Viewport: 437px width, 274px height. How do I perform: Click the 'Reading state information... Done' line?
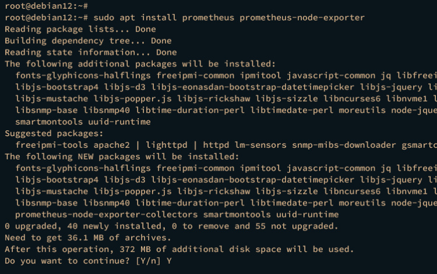pos(91,52)
